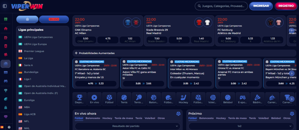Image resolution: width=299 pixels, height=130 pixels.
Task: Pick 5.50 odds for GNK Dinamo
Action: pos(86,40)
